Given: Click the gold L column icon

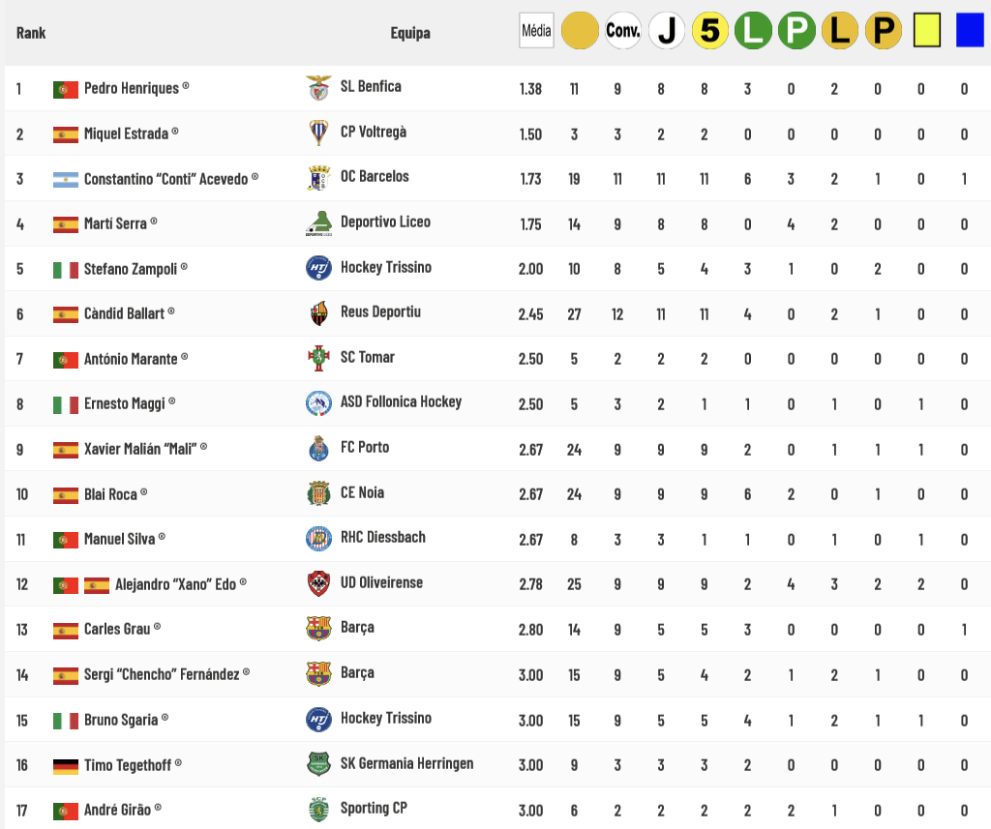Looking at the screenshot, I should pos(840,31).
